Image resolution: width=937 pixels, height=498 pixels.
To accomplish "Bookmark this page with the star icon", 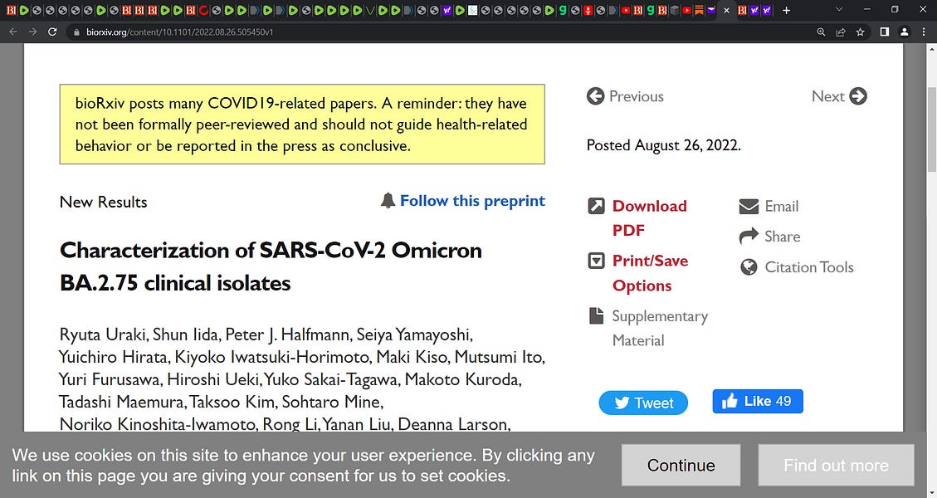I will [x=860, y=32].
